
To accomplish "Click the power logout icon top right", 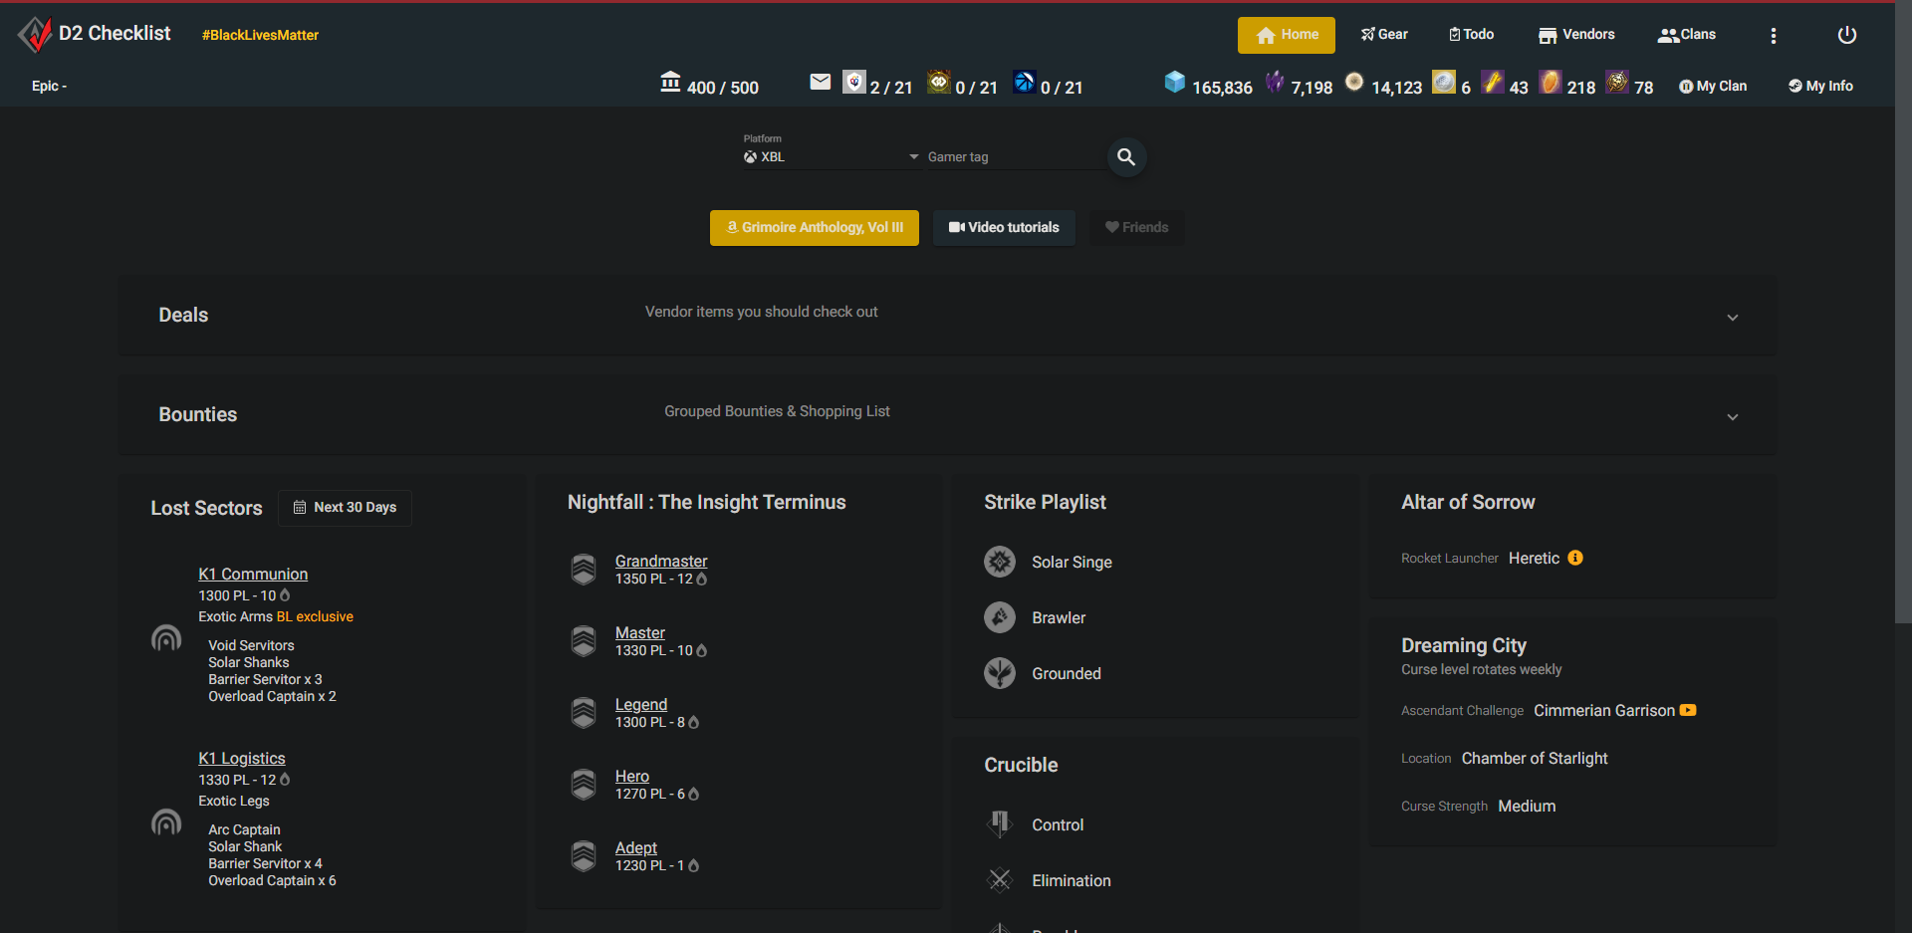I will [1846, 34].
